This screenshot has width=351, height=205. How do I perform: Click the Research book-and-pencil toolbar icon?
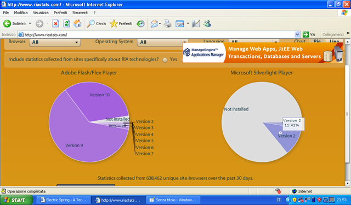click(196, 24)
